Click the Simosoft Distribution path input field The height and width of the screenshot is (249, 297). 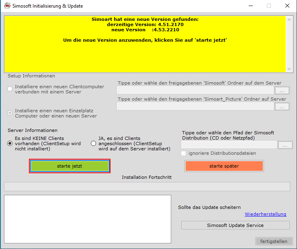coord(229,145)
